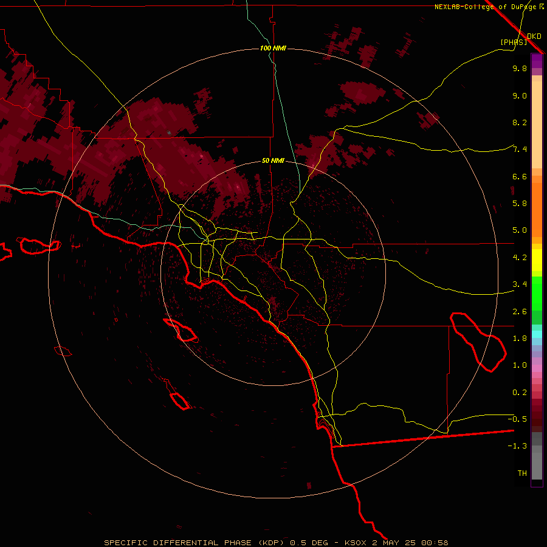Viewport: 547px width, 547px height.
Task: Click the 6.6 legend value
Action: [520, 176]
